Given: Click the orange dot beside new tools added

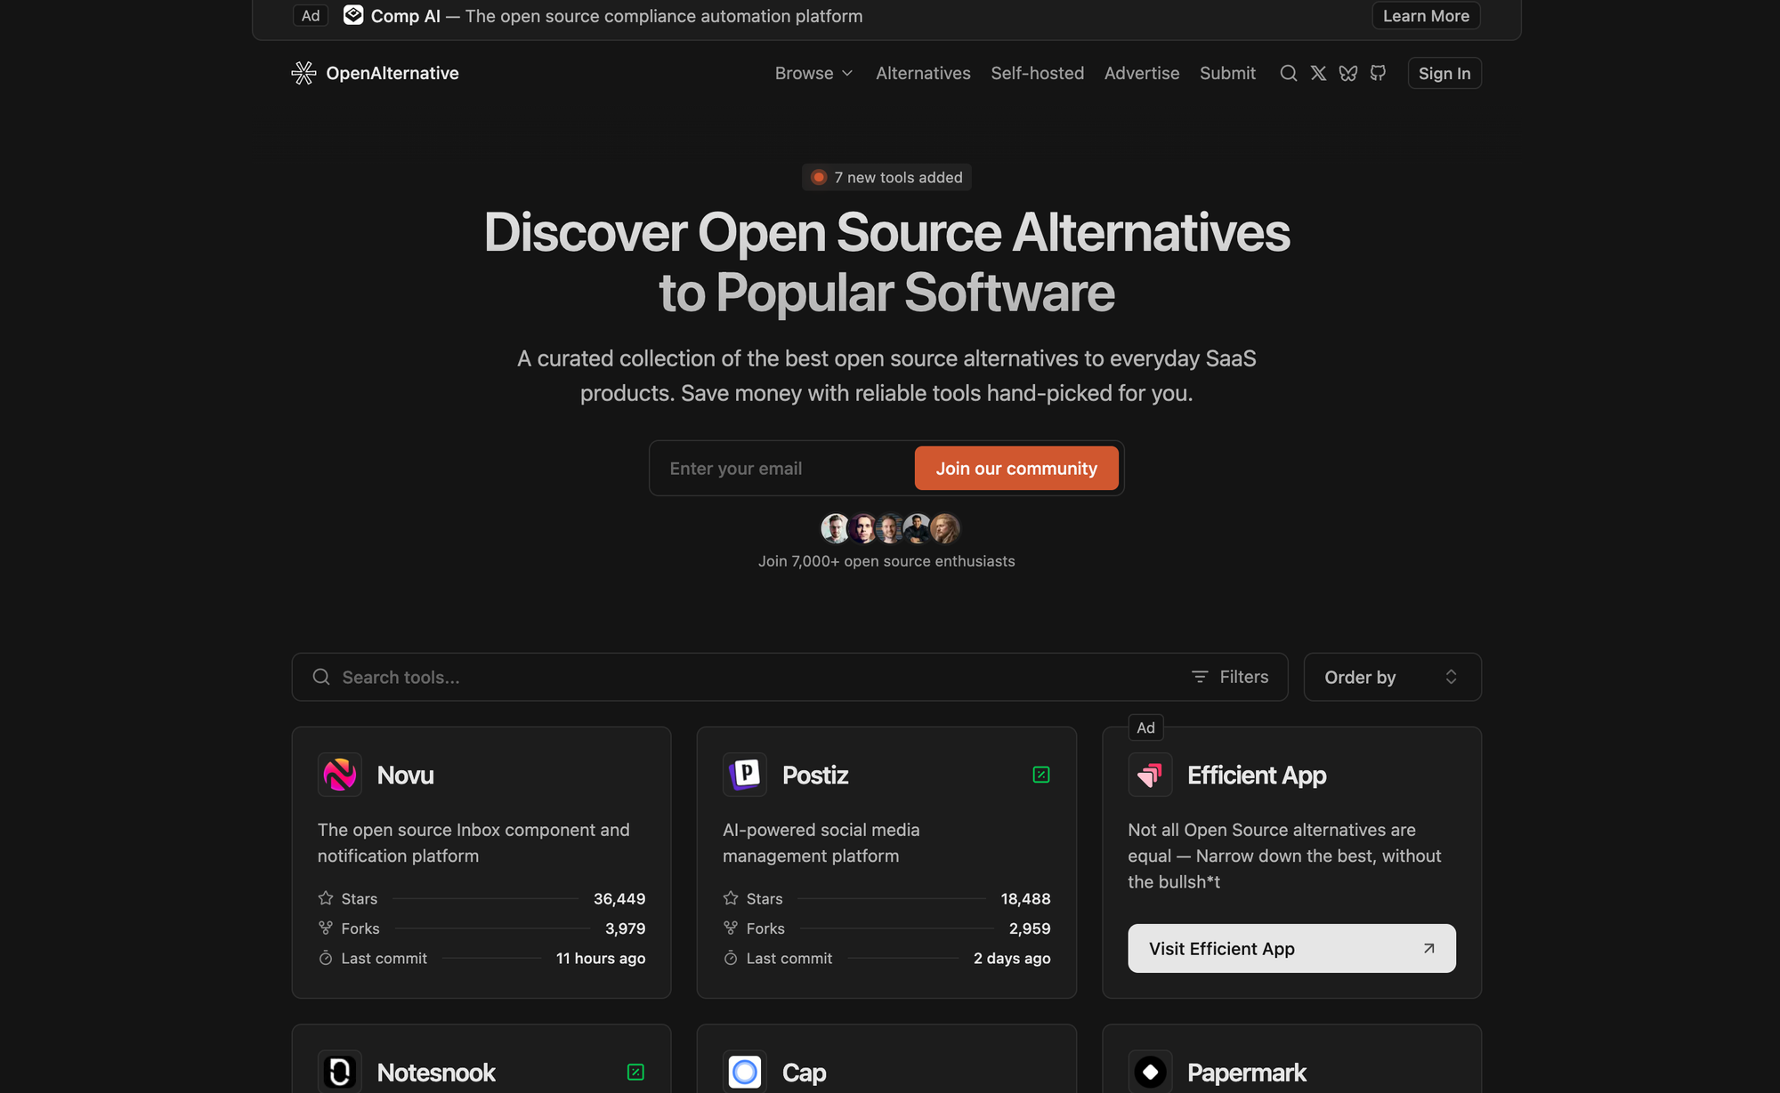Looking at the screenshot, I should pos(819,177).
